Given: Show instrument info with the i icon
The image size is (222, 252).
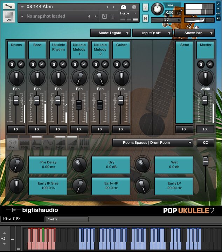Looking at the screenshot, I should click(x=134, y=7).
